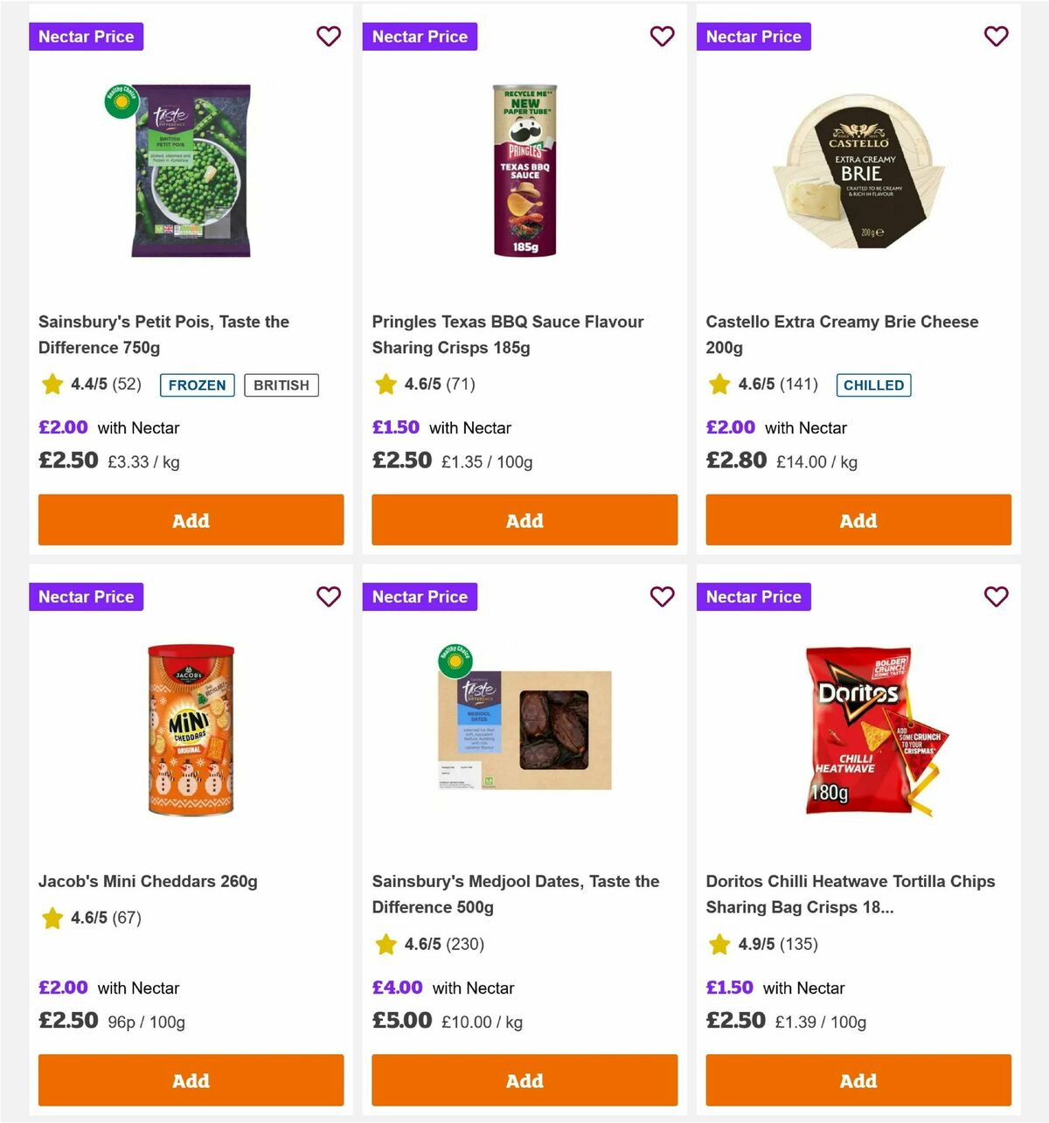Screen dimensions: 1049x1123
Task: Click the star rating icon on Petit Pois
Action: [51, 384]
